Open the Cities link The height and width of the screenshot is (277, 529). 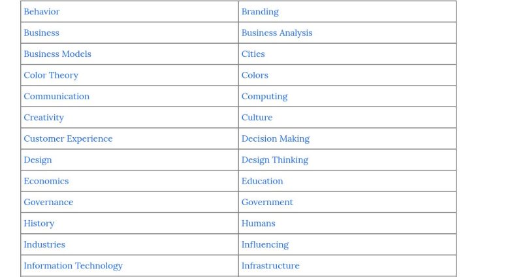[x=253, y=54]
